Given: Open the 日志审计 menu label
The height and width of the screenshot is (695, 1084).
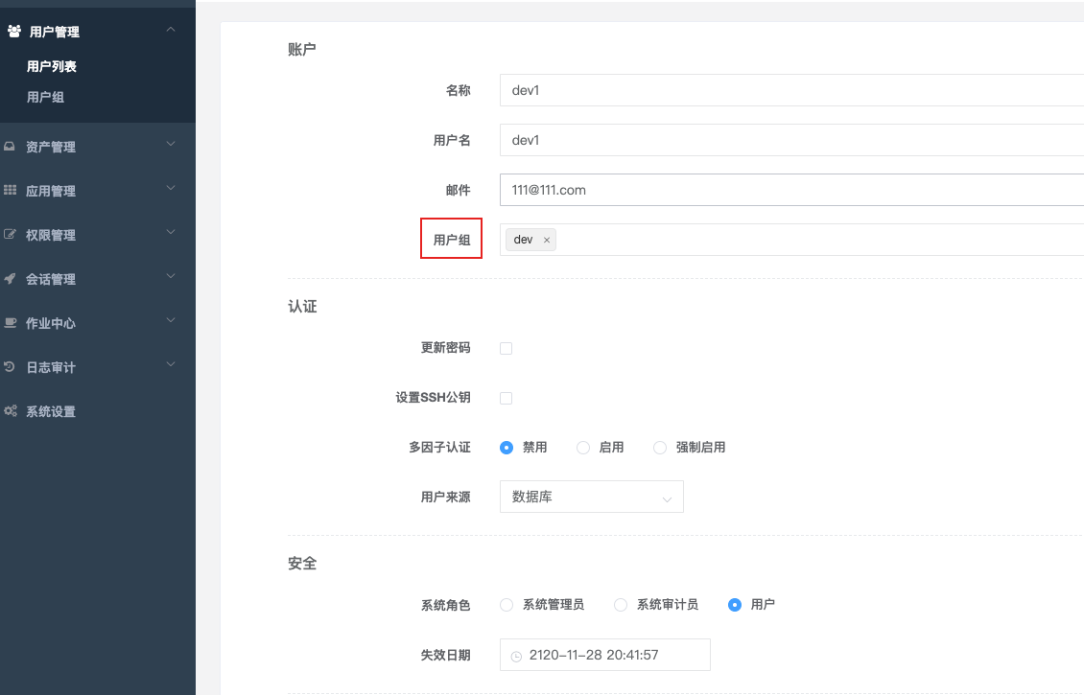Looking at the screenshot, I should click(x=51, y=367).
